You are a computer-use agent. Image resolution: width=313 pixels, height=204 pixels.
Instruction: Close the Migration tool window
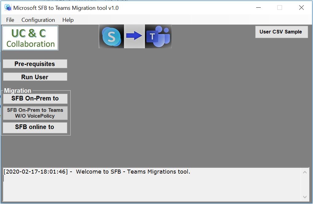click(301, 8)
